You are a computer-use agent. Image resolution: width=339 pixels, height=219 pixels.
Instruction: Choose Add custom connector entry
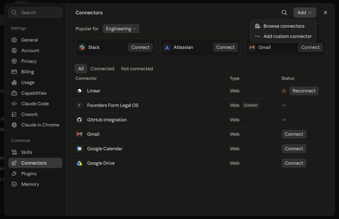click(x=283, y=36)
